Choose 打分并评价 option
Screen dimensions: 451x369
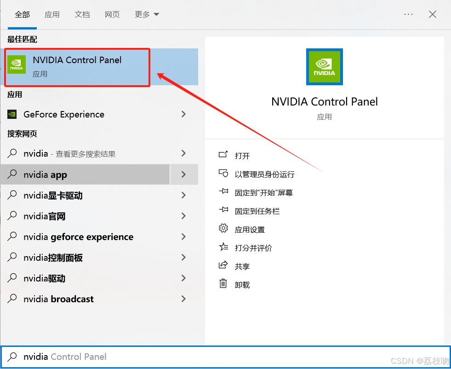(253, 248)
